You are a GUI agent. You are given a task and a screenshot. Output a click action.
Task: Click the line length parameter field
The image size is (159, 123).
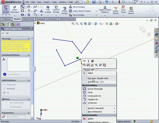pyautogui.click(x=16, y=117)
